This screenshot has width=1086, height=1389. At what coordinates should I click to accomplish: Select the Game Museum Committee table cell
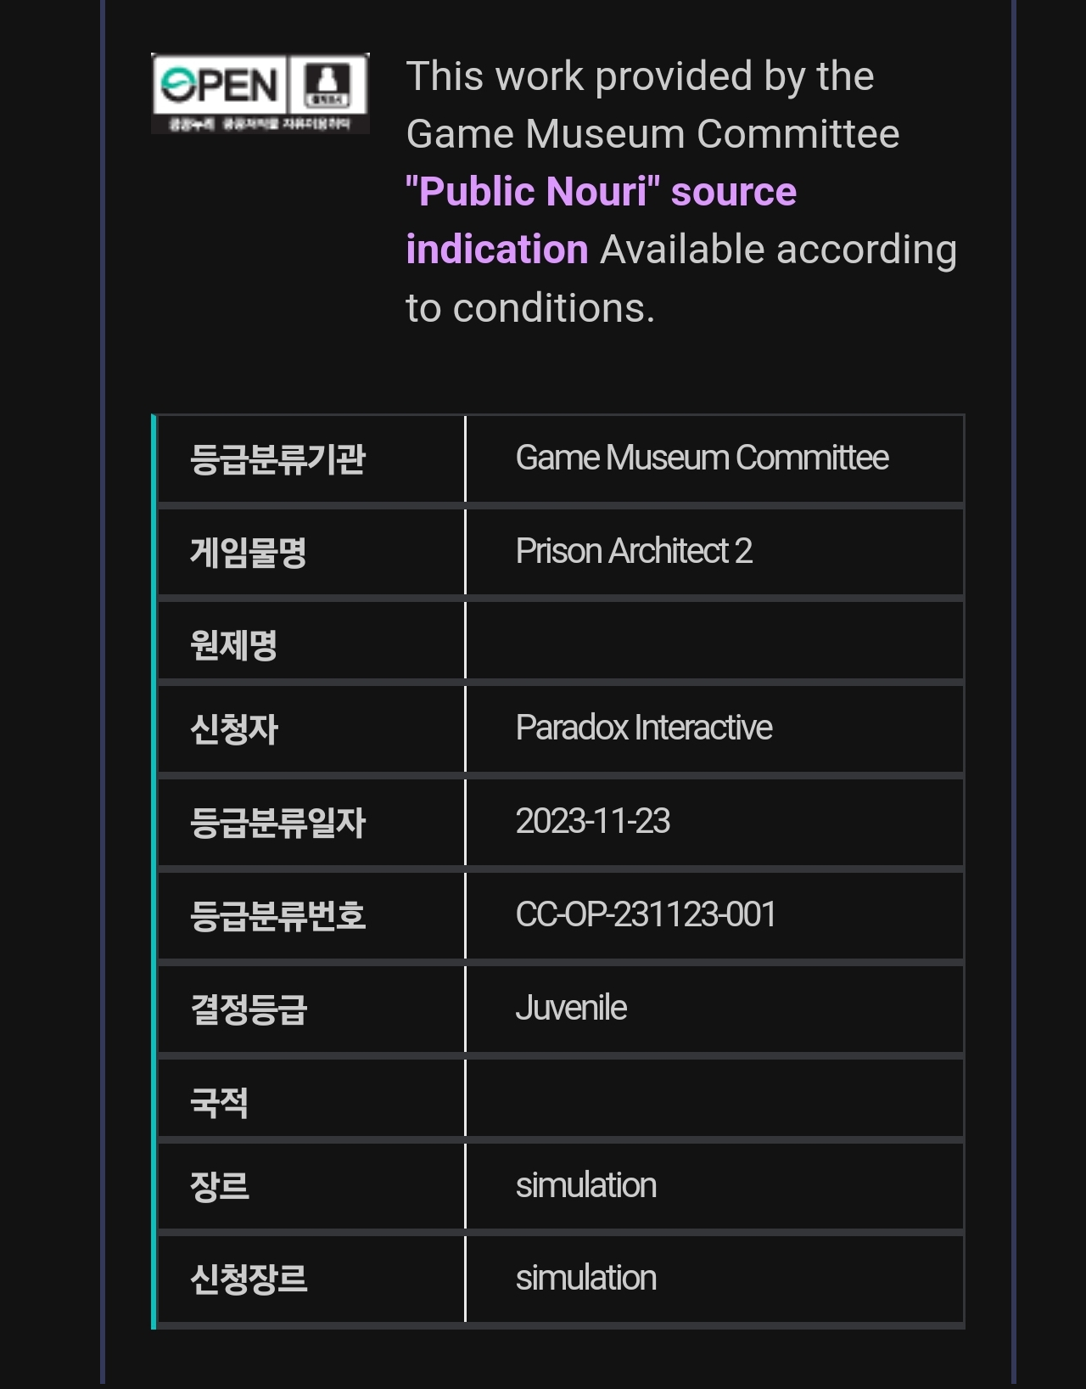tap(702, 458)
